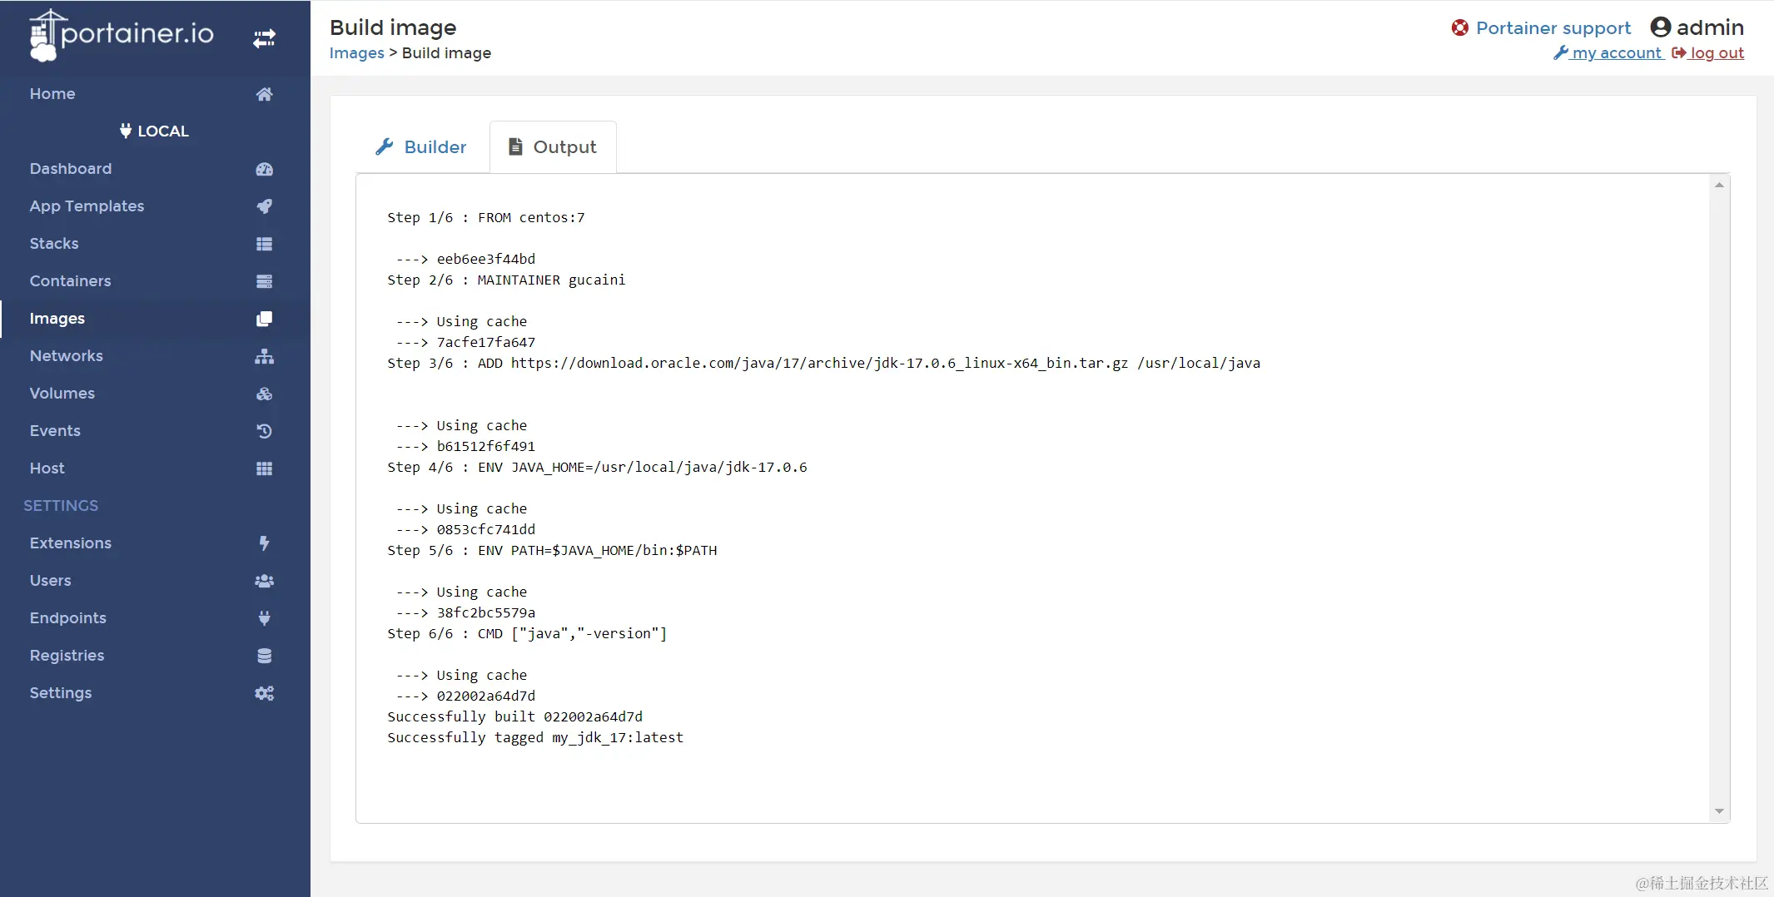
Task: Click the wrench icon beside my account
Action: 1560,52
